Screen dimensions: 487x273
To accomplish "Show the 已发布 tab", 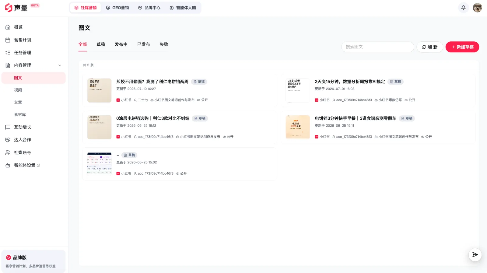I will tap(144, 44).
